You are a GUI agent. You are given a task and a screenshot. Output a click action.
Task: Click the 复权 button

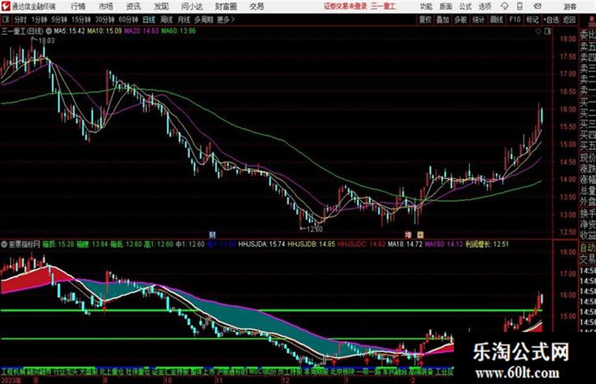tap(425, 20)
